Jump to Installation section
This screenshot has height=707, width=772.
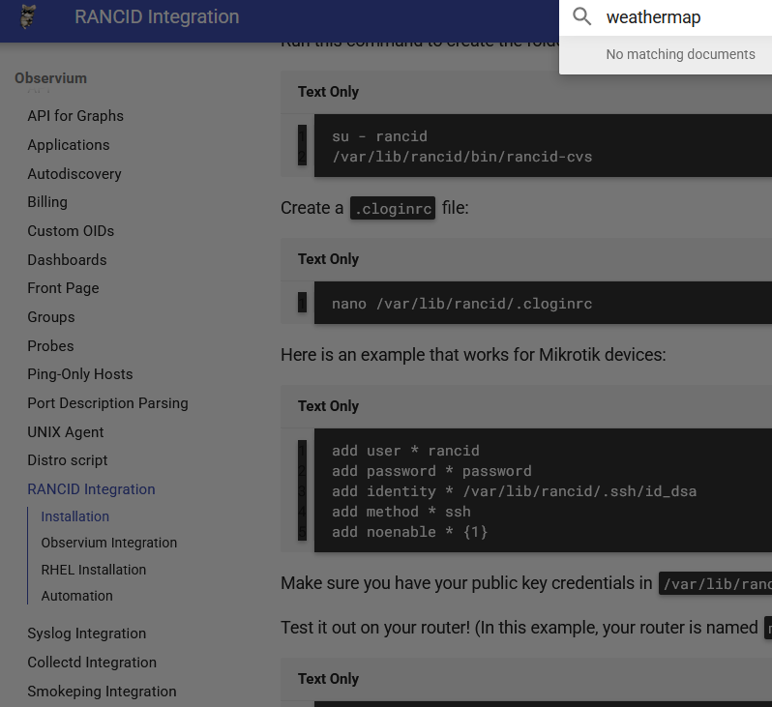tap(74, 516)
